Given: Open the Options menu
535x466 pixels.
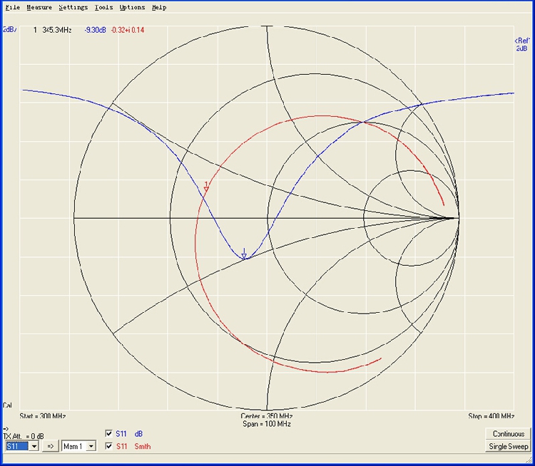Looking at the screenshot, I should point(132,7).
